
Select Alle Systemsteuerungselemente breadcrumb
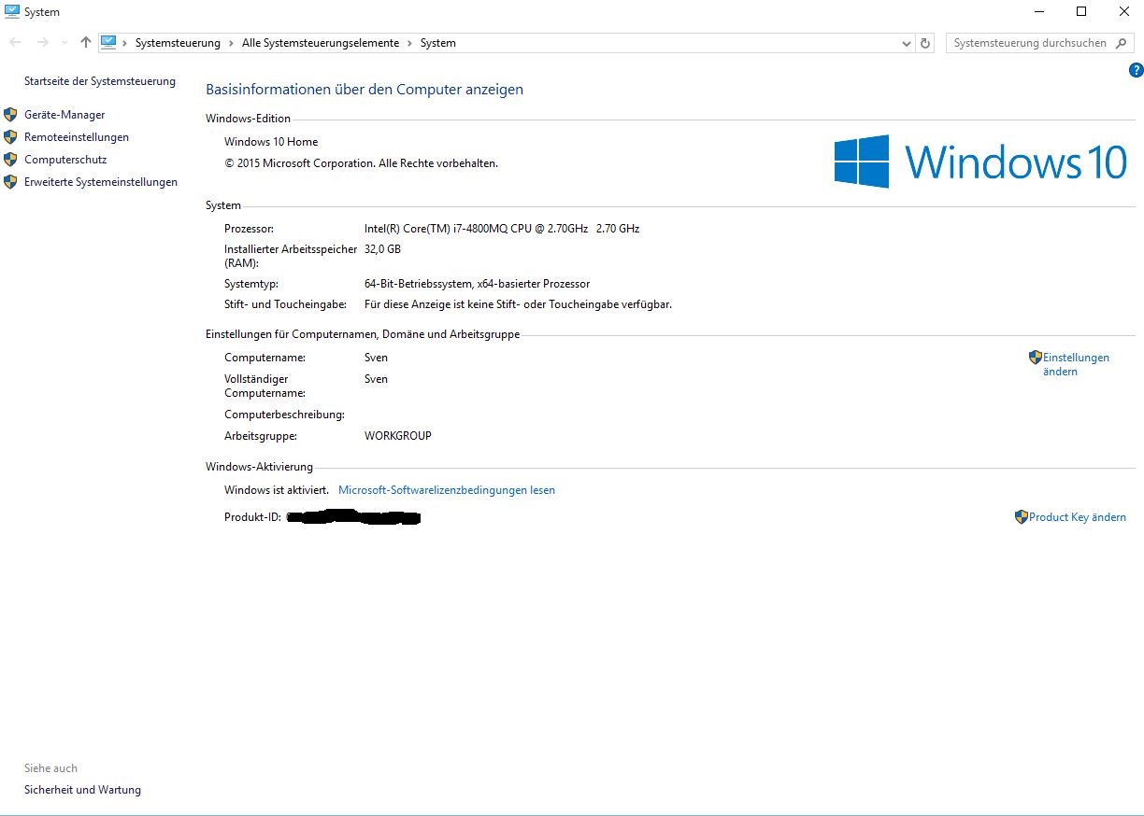coord(321,43)
